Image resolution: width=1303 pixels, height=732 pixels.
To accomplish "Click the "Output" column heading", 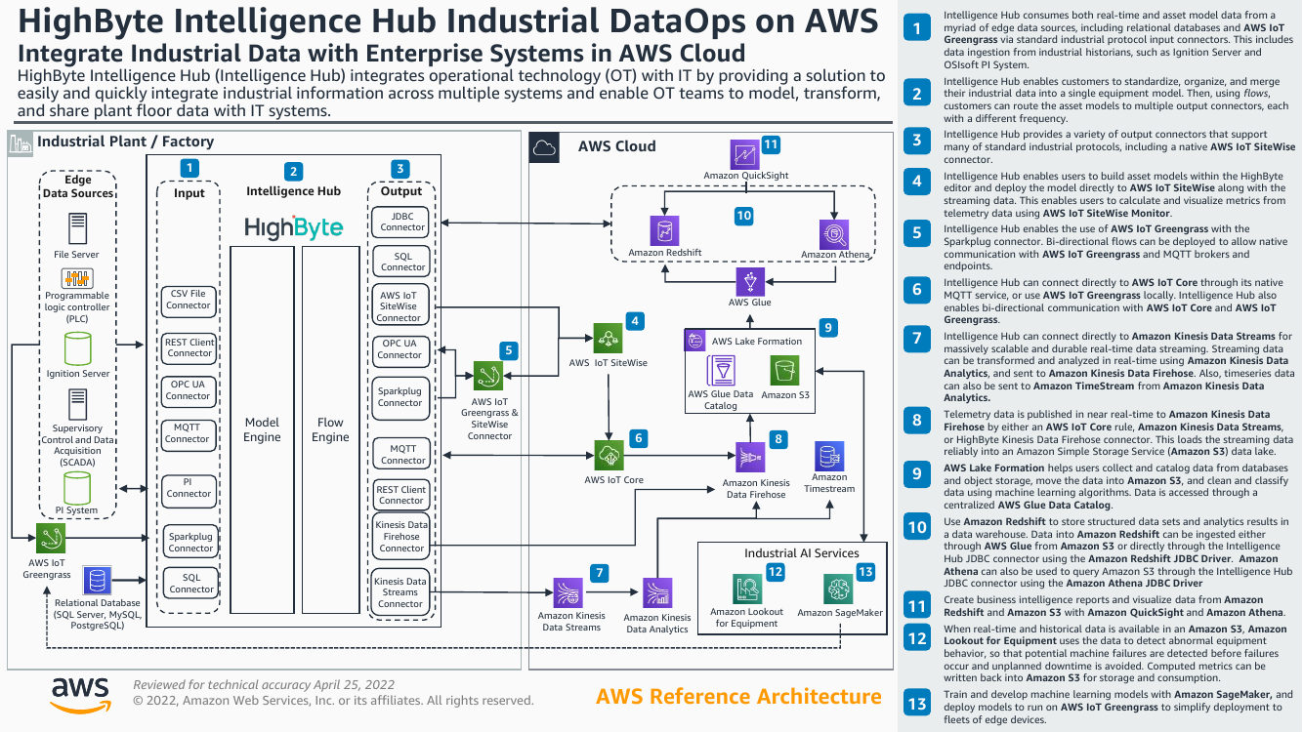I will click(x=401, y=191).
